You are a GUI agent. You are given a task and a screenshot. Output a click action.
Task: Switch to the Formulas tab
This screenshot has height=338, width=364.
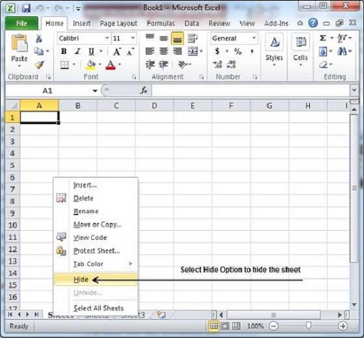(161, 23)
